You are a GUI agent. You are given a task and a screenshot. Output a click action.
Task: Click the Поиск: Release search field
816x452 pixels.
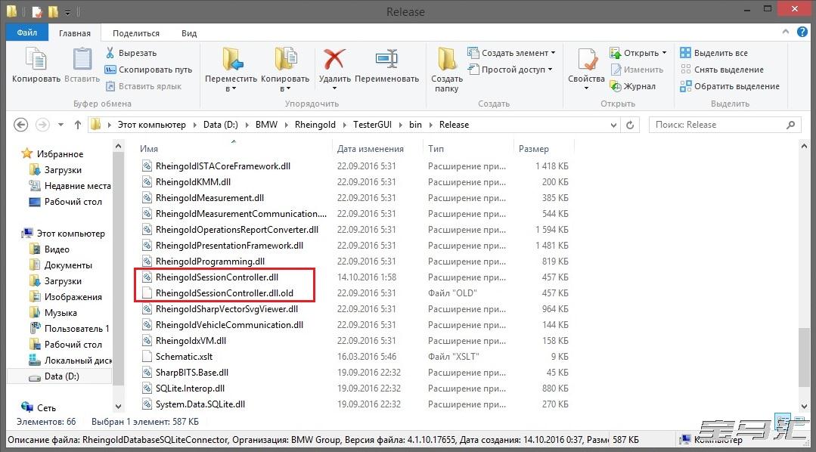pyautogui.click(x=725, y=125)
